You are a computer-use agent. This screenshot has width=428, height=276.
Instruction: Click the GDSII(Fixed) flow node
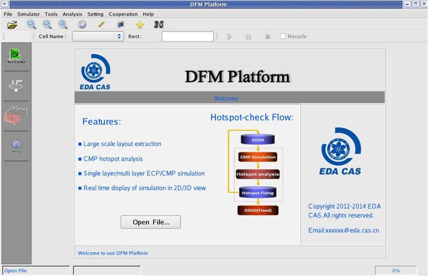(258, 210)
